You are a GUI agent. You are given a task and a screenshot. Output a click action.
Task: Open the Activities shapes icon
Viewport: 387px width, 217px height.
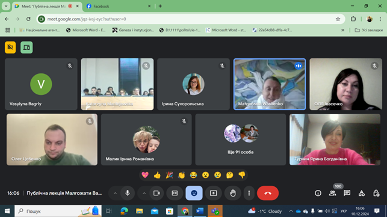pyautogui.click(x=362, y=193)
